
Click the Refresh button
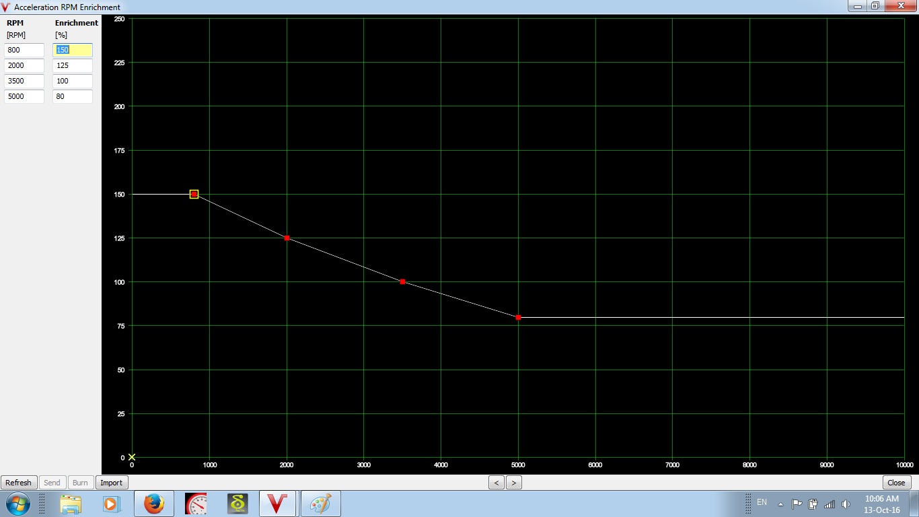(x=18, y=483)
